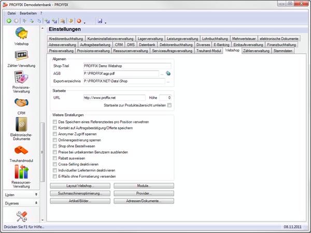
Task: Click into the Shop-Titel field
Action: coord(127,66)
